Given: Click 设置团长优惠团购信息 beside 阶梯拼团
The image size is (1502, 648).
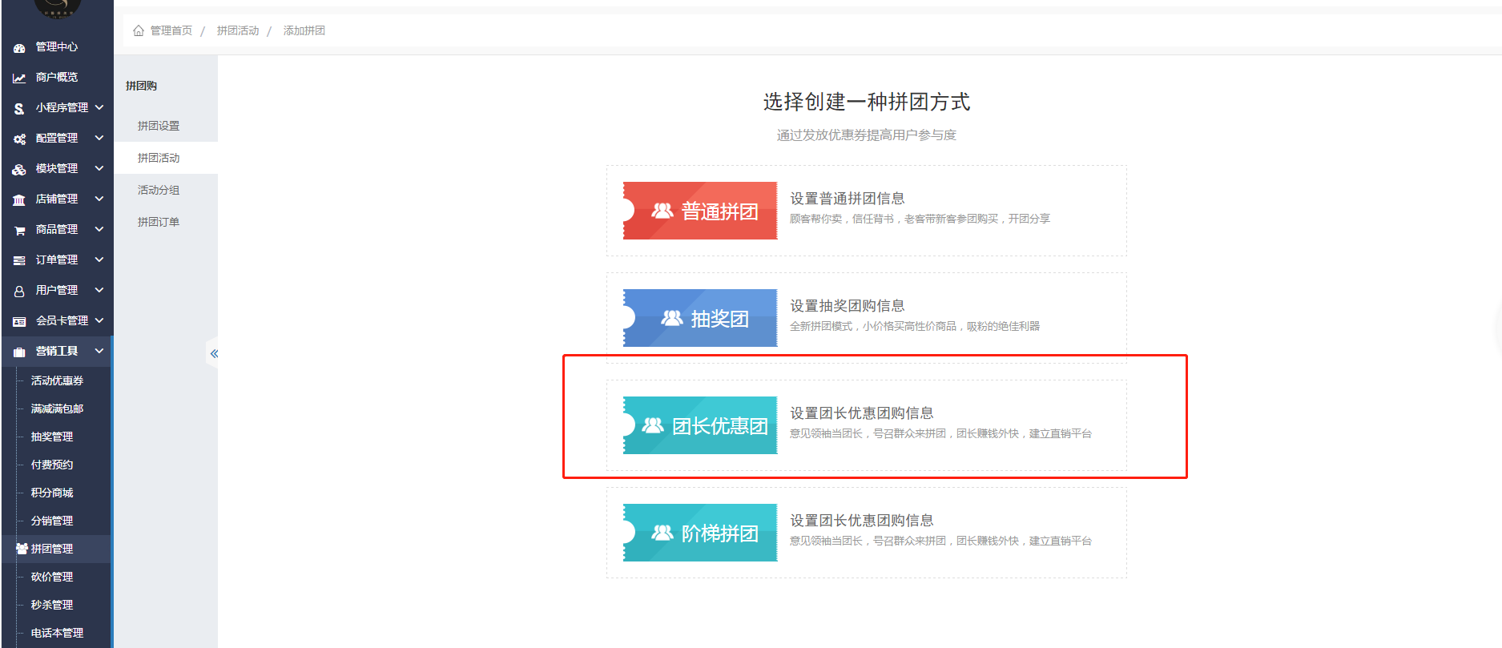Looking at the screenshot, I should click(862, 521).
